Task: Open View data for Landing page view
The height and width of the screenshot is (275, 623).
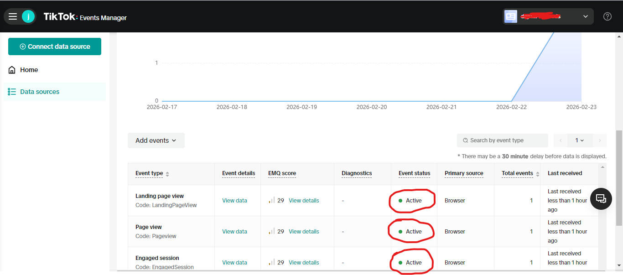Action: 234,201
